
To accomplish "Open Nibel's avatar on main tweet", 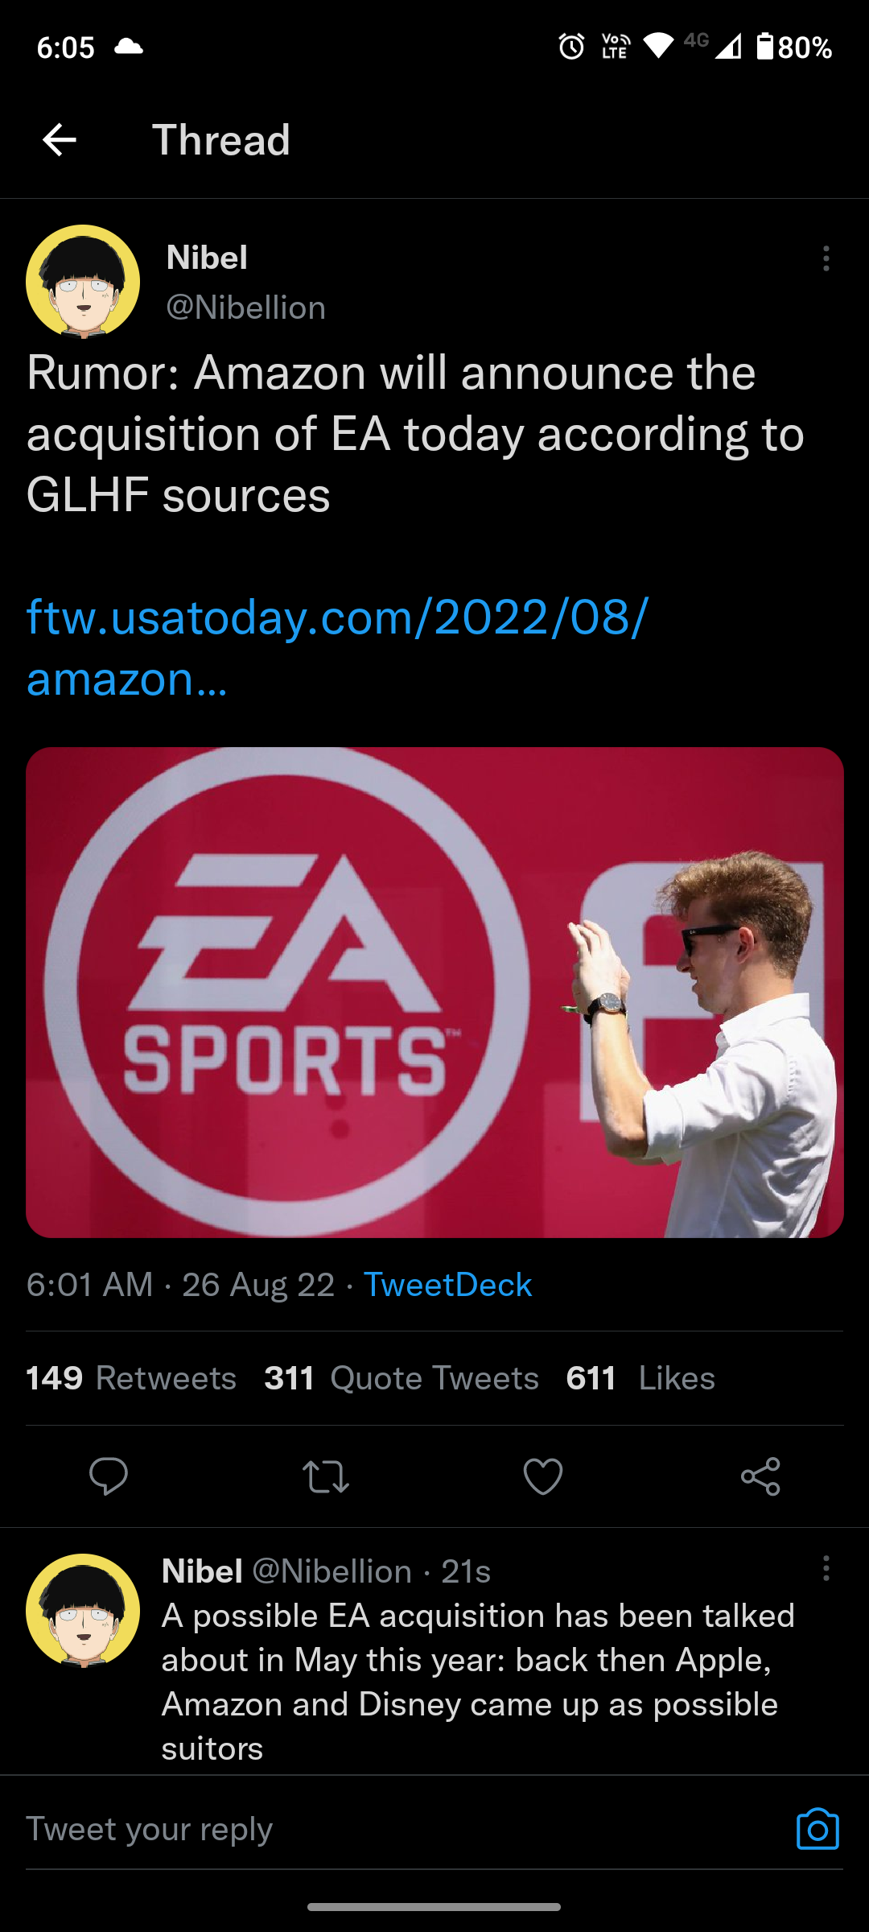I will click(x=83, y=282).
